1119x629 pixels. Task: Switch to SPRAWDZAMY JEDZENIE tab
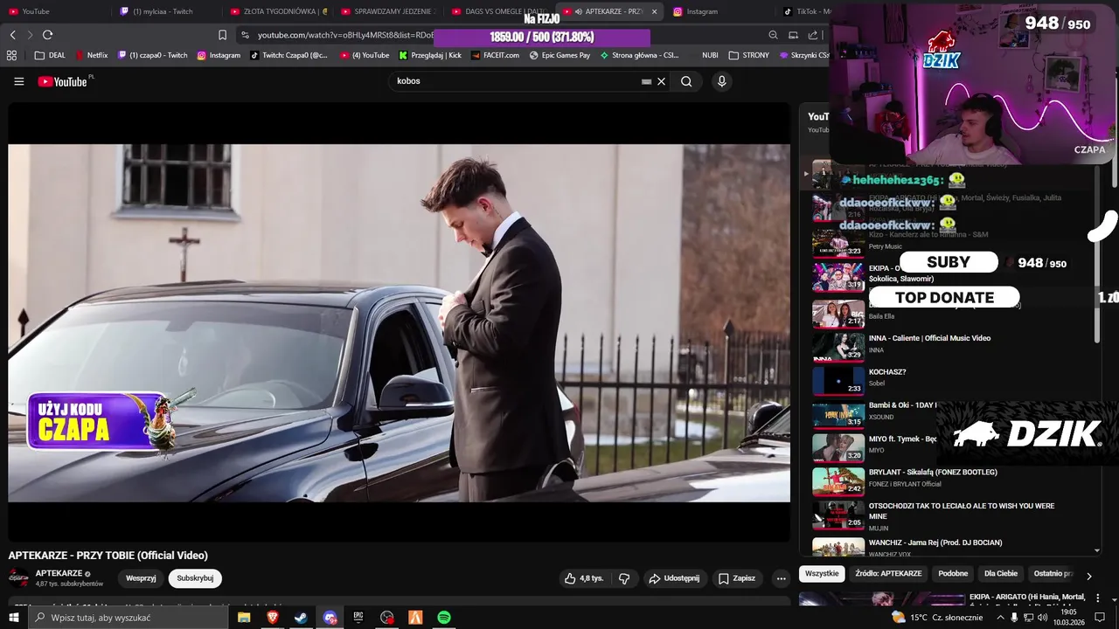[389, 11]
